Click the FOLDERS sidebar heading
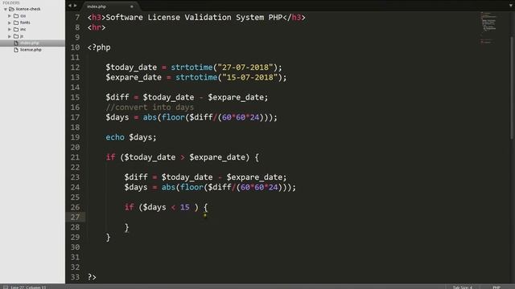The height and width of the screenshot is (289, 515). click(11, 2)
